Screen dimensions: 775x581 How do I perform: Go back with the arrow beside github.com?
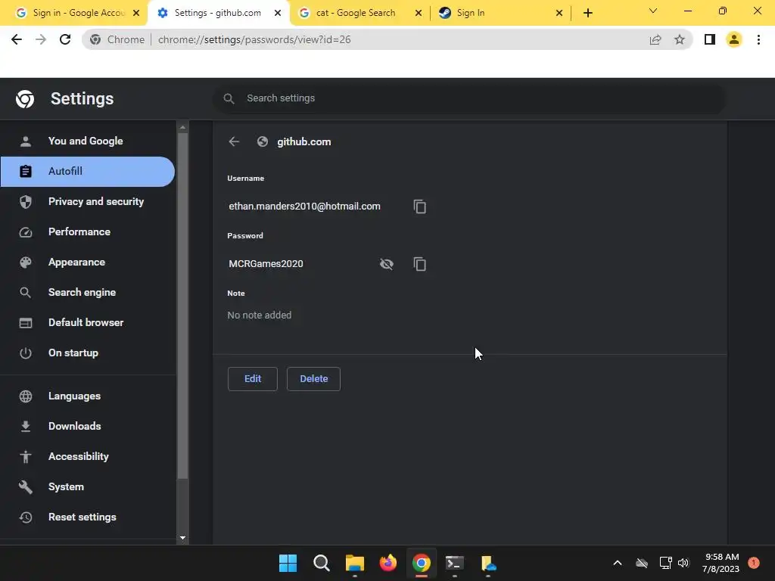[234, 141]
